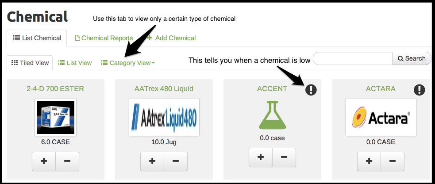Add one case to ACCENT stock
This screenshot has height=184, width=435.
(x=261, y=157)
